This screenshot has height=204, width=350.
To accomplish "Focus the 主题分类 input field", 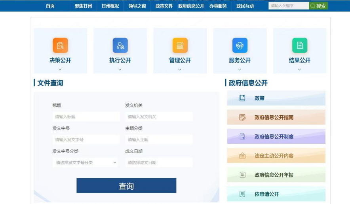I will pos(159,140).
